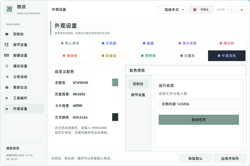
Task: Click the 启动任务 preview button
Action: click(x=199, y=120)
